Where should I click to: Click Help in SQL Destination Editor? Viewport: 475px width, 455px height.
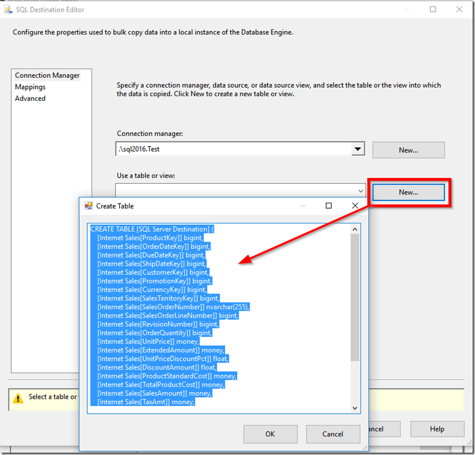click(437, 429)
